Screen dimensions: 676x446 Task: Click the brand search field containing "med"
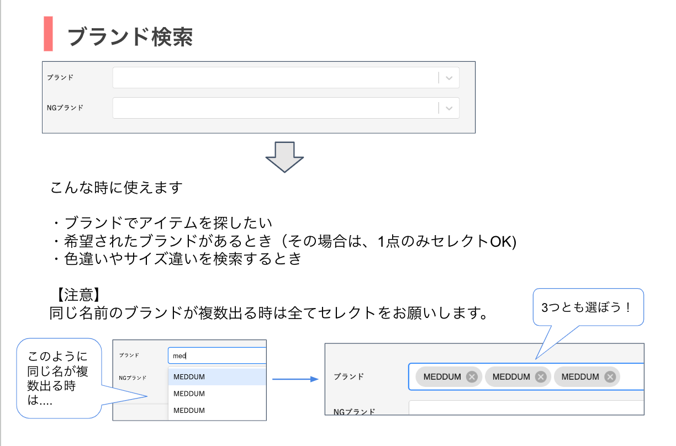217,355
